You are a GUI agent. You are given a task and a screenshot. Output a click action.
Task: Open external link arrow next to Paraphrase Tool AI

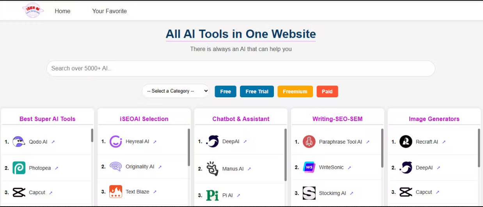pos(368,142)
